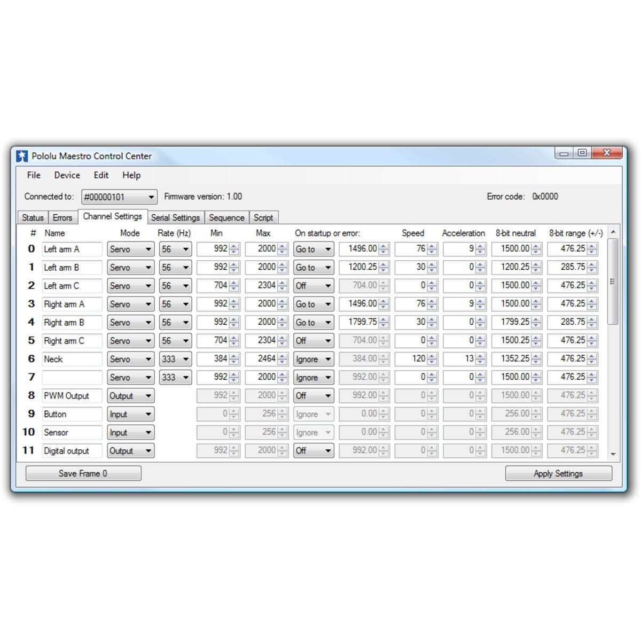The image size is (641, 641).
Task: Open the Help menu
Action: click(x=131, y=175)
